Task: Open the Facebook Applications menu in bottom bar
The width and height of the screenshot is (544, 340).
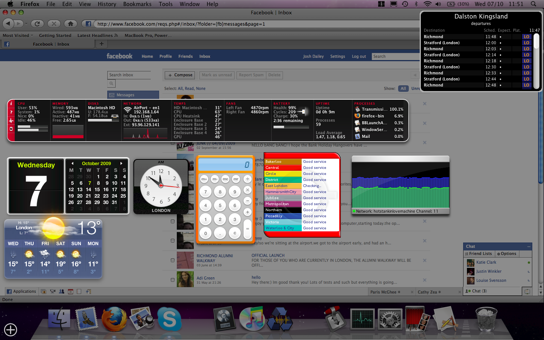Action: (22, 291)
